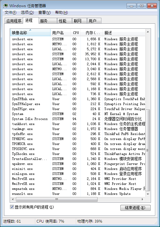Click the 物理内存: 39% status entry
The image size is (160, 227).
[90, 221]
